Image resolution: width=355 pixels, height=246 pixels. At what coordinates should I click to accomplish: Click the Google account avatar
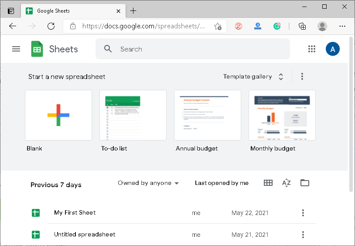click(x=332, y=49)
